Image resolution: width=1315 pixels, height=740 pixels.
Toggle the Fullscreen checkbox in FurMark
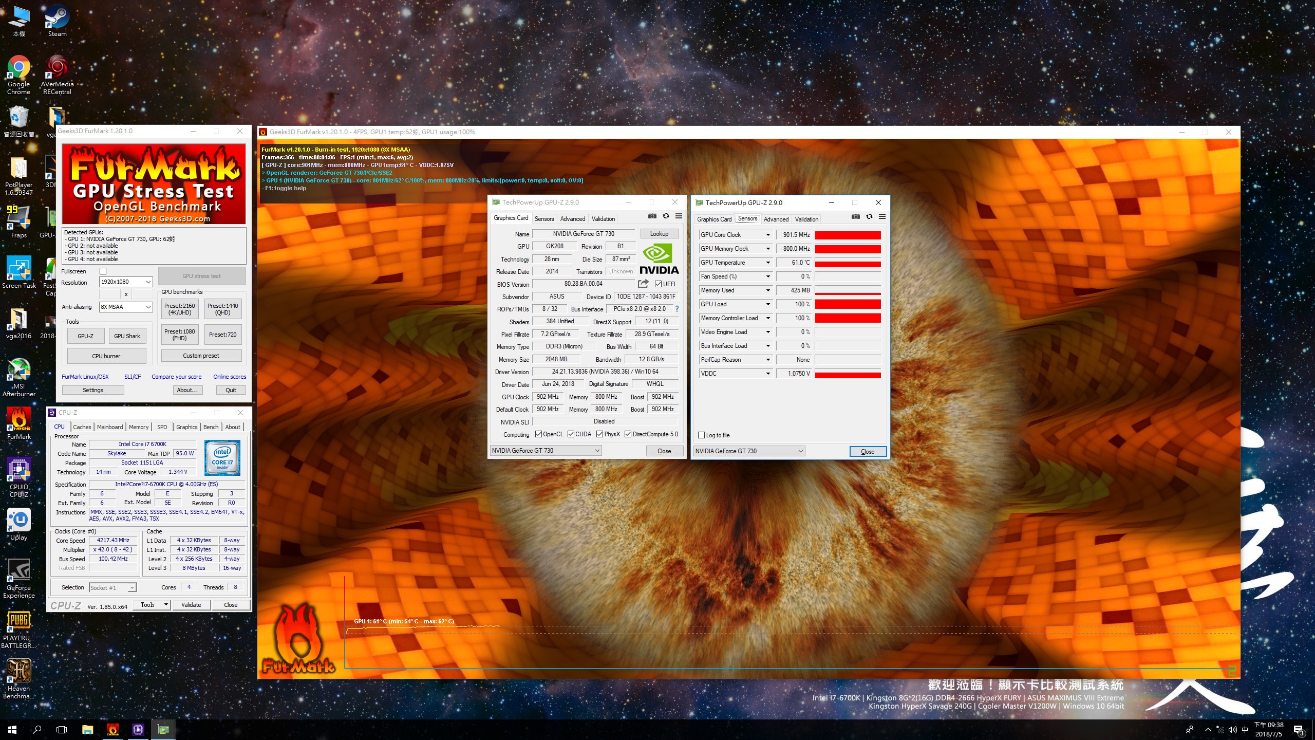point(103,271)
